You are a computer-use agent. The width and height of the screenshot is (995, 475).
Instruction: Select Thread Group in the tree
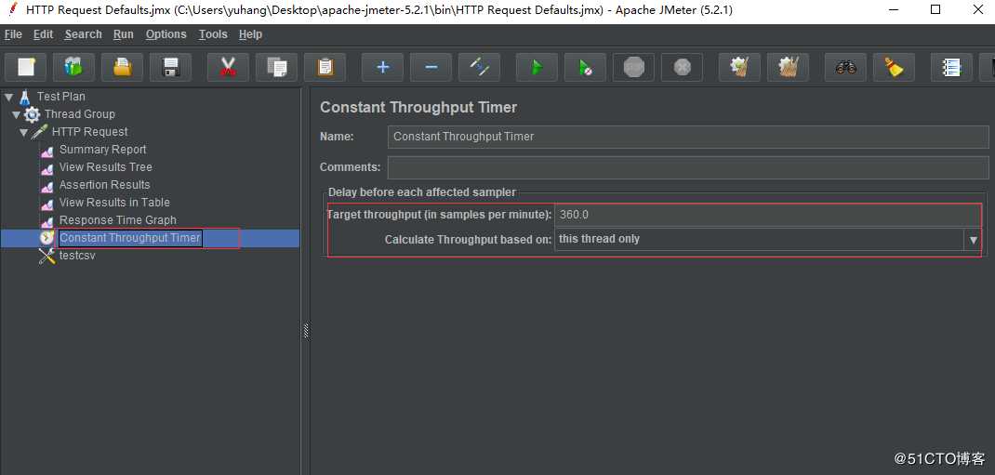[79, 114]
